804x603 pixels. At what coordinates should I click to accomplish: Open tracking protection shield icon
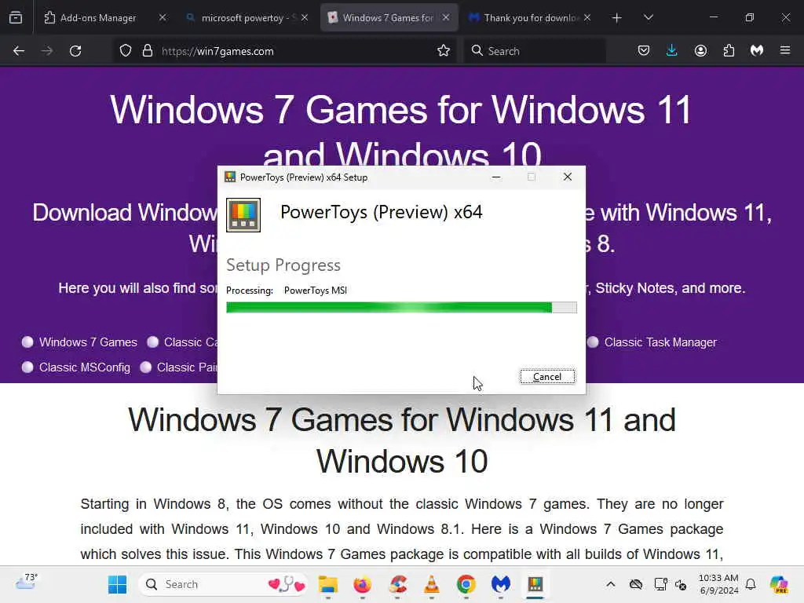click(x=126, y=51)
